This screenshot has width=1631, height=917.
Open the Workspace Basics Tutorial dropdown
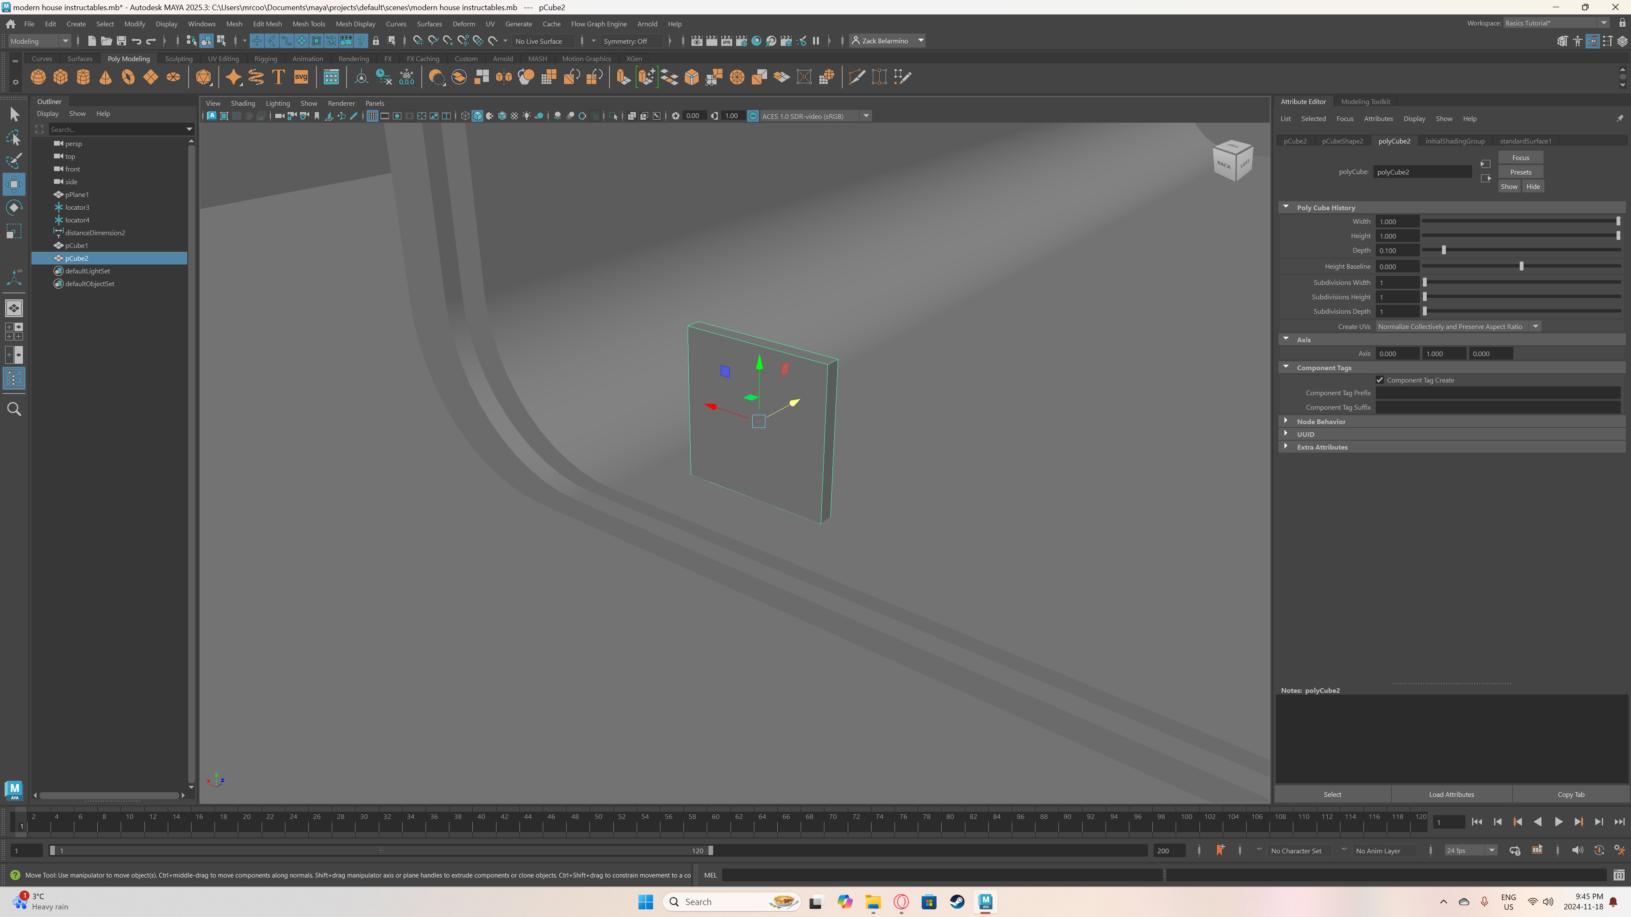click(1556, 23)
